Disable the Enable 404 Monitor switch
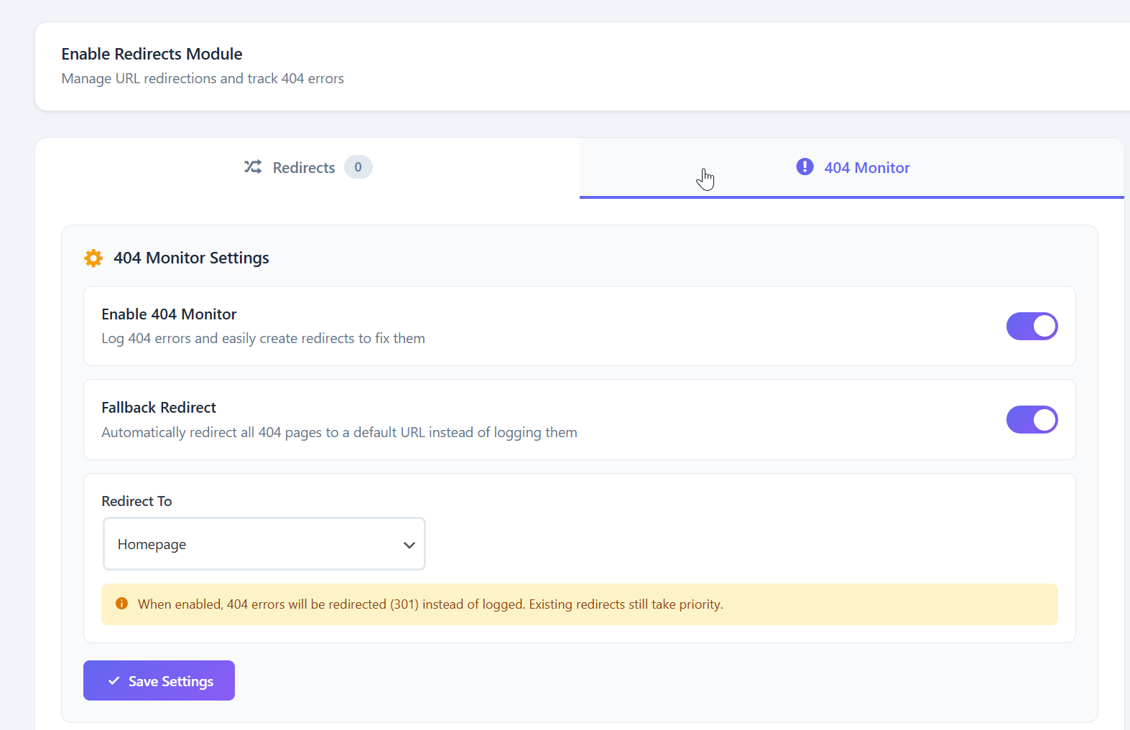Image resolution: width=1130 pixels, height=730 pixels. 1032,326
